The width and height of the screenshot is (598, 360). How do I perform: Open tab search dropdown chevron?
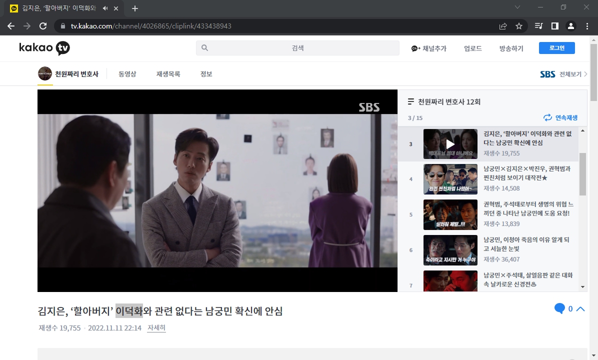point(517,7)
